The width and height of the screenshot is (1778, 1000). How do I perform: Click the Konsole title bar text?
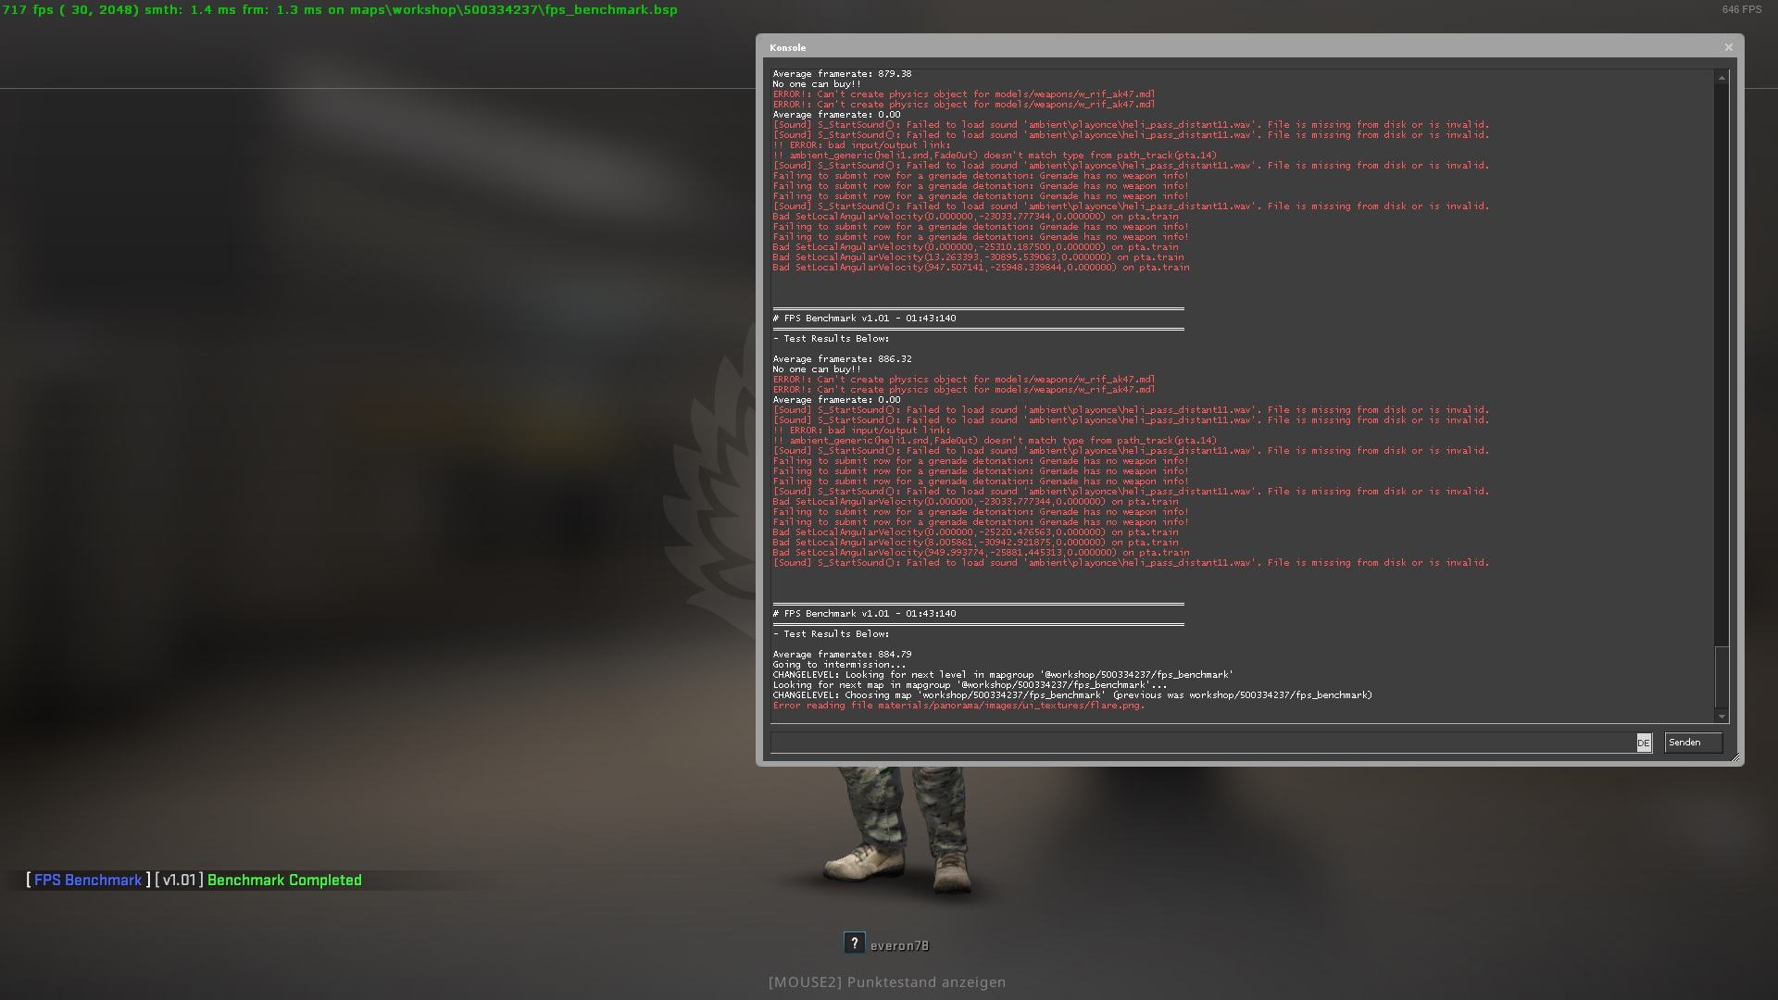pyautogui.click(x=788, y=48)
